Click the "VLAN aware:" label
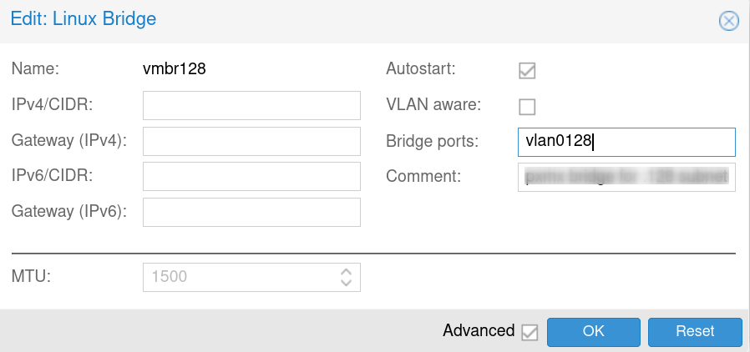Screen dimensions: 750x352 pos(433,105)
